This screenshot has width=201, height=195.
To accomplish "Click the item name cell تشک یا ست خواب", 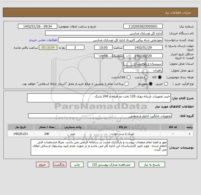I will pos(123,134).
